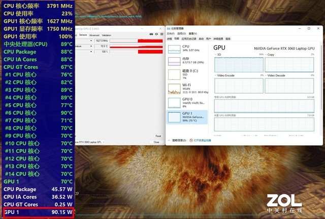
Task: Click overlay row 'CPU 使用率 23%'
Action: tap(38, 14)
